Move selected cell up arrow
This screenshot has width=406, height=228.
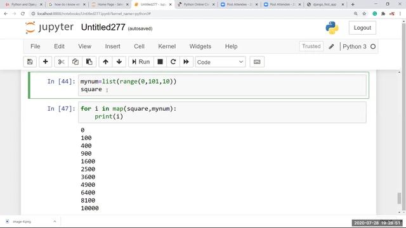pos(105,62)
